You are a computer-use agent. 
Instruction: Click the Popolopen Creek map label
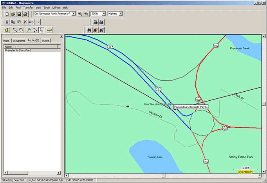coord(240,48)
